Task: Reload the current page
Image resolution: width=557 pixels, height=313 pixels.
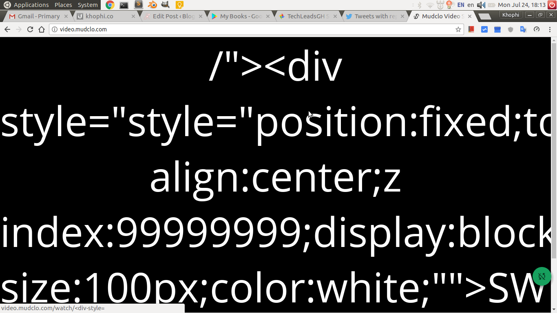Action: pyautogui.click(x=30, y=29)
